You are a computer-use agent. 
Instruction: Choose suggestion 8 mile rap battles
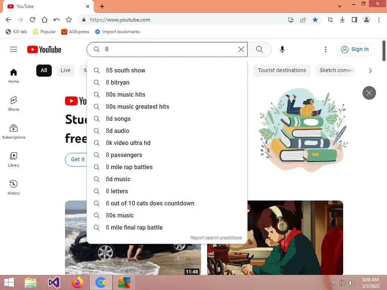pyautogui.click(x=167, y=167)
